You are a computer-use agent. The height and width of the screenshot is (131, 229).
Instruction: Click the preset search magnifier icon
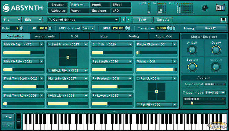click(x=50, y=19)
